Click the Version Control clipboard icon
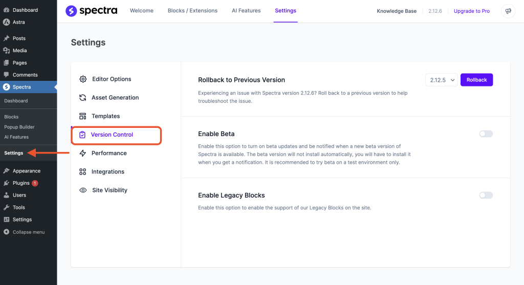This screenshot has width=524, height=285. [x=82, y=135]
